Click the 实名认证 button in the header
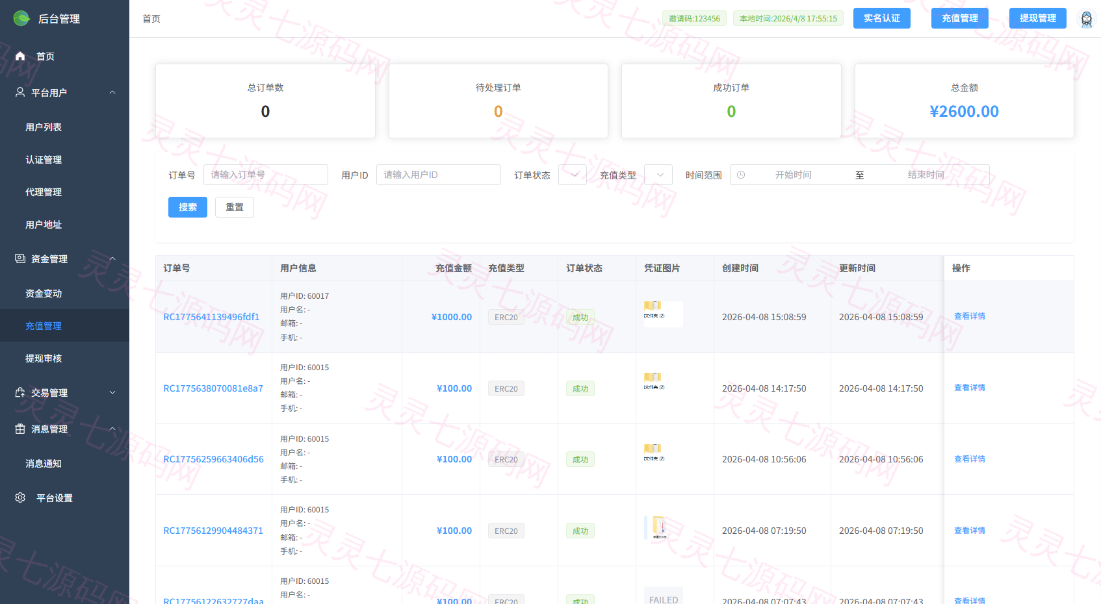Viewport: 1101px width, 604px height. [x=882, y=18]
